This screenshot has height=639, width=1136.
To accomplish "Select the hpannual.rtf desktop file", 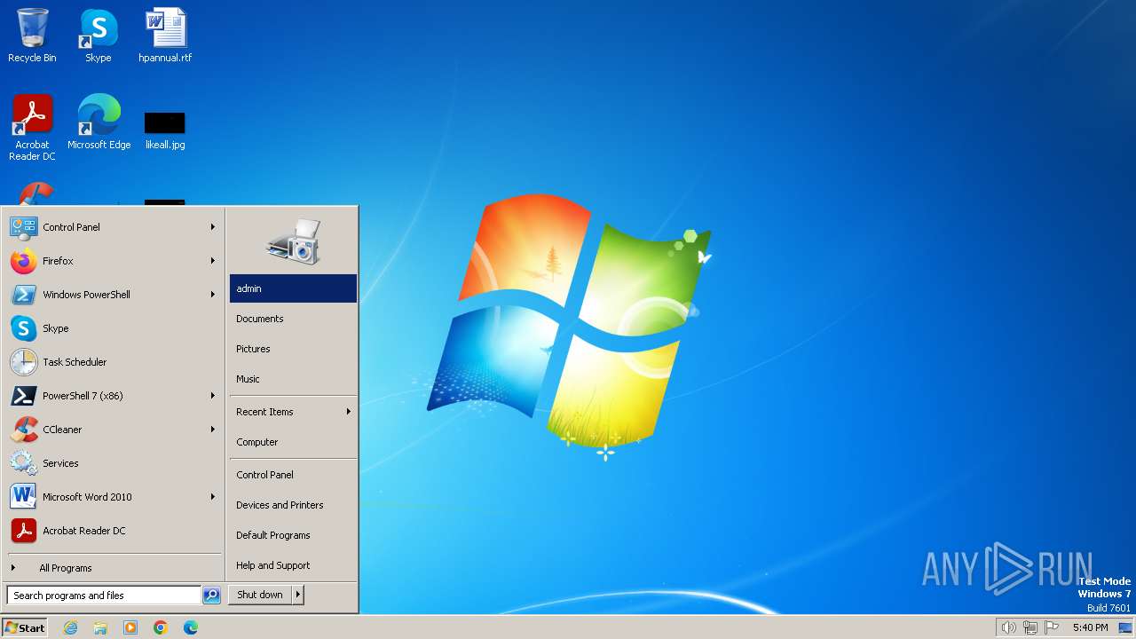I will (165, 35).
